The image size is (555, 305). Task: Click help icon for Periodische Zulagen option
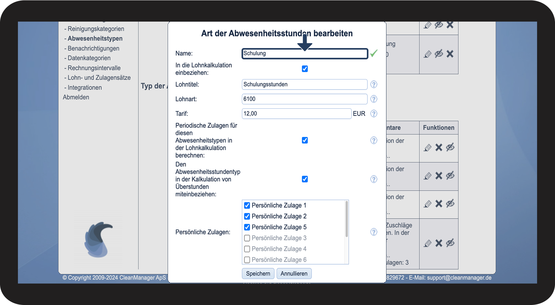[x=373, y=140]
